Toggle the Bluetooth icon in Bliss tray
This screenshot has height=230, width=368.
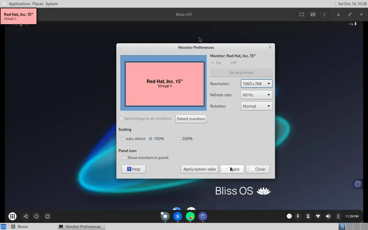308,216
